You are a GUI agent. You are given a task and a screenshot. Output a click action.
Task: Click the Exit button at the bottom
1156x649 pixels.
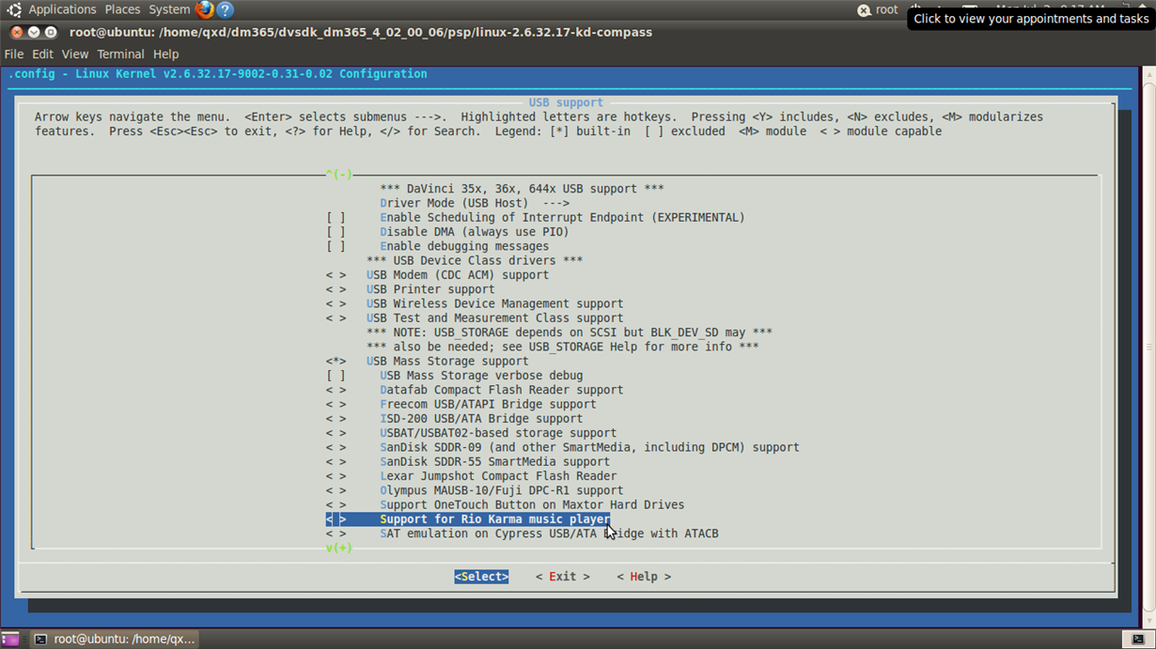(563, 577)
